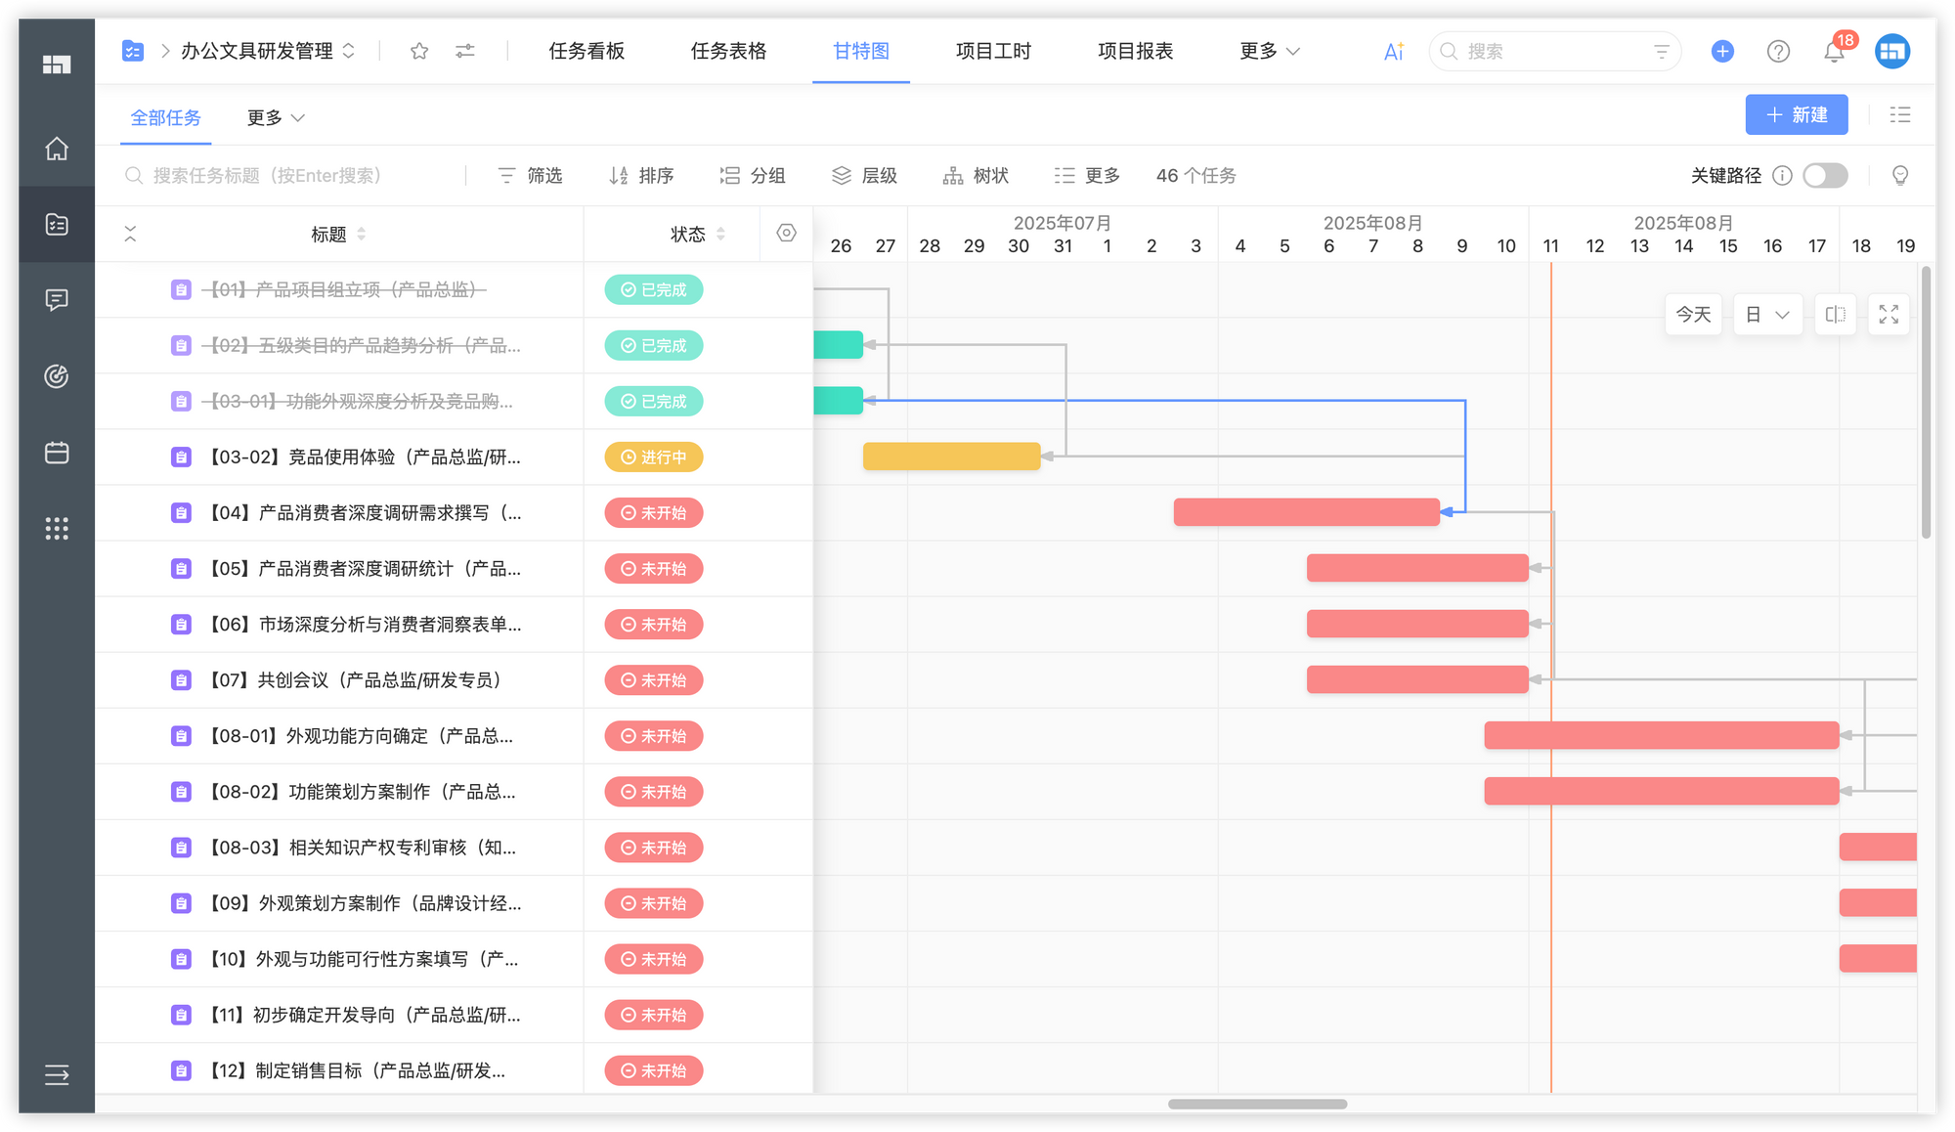Switch to the 任务看板 tab
1955x1132 pixels.
[x=586, y=51]
